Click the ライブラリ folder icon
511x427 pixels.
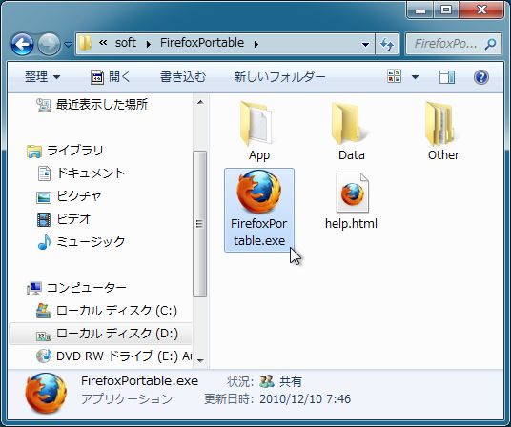click(34, 152)
